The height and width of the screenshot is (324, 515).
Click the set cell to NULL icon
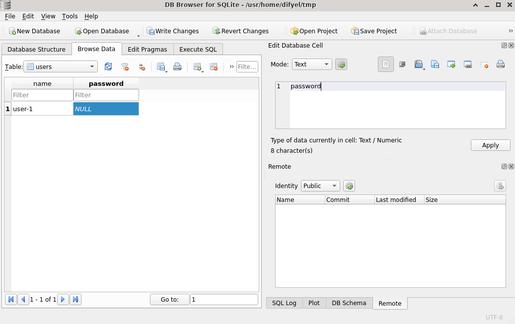coord(484,65)
